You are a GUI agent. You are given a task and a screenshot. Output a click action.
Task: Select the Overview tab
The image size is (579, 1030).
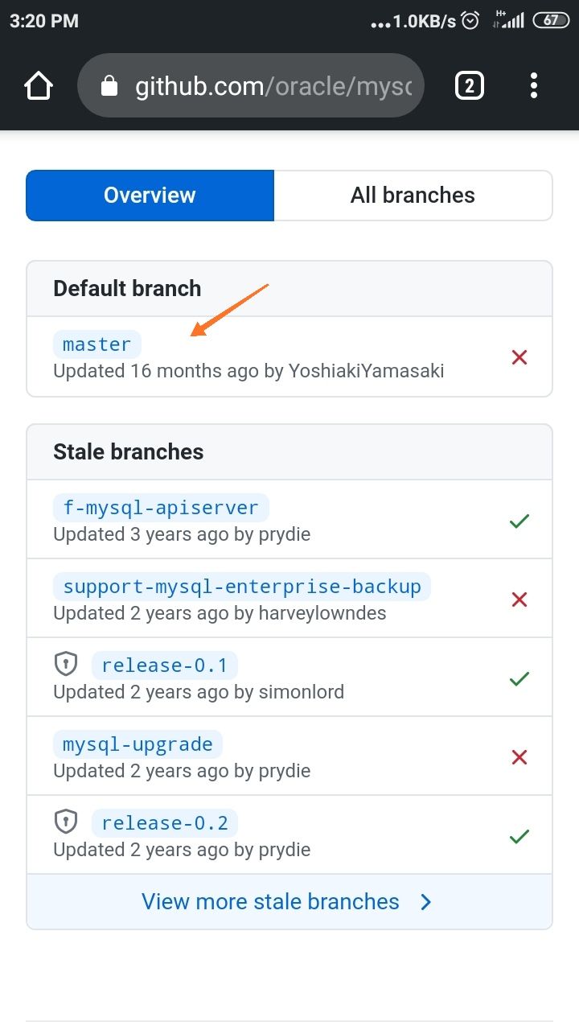150,195
